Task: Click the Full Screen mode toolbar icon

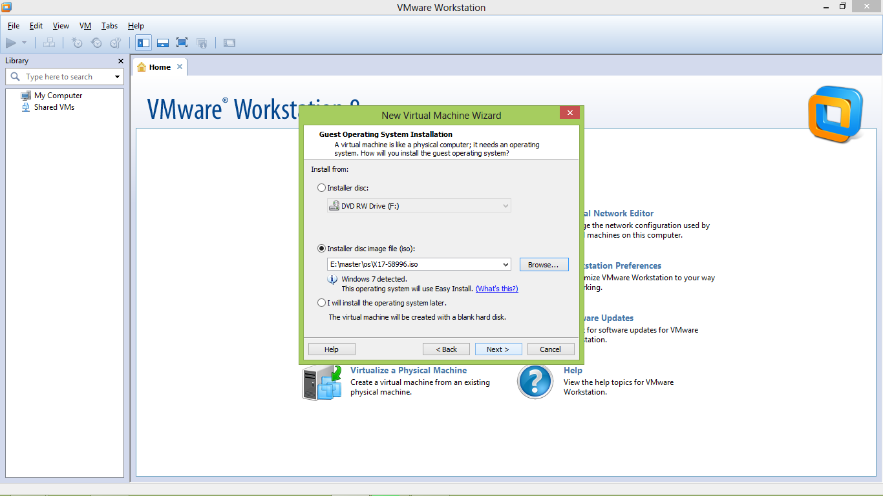Action: [182, 43]
